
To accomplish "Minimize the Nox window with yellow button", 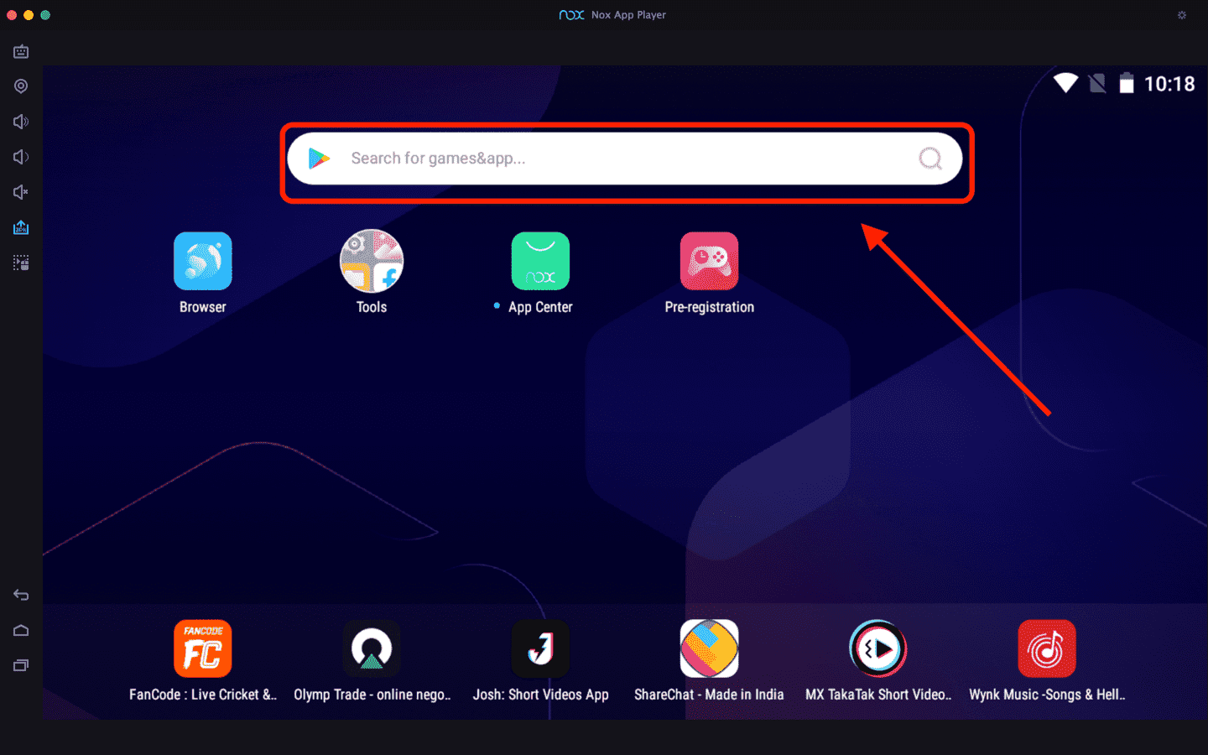I will point(29,15).
